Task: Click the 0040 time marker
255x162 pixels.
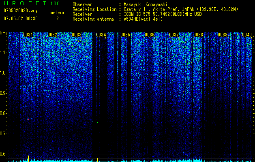Action: pos(247,35)
